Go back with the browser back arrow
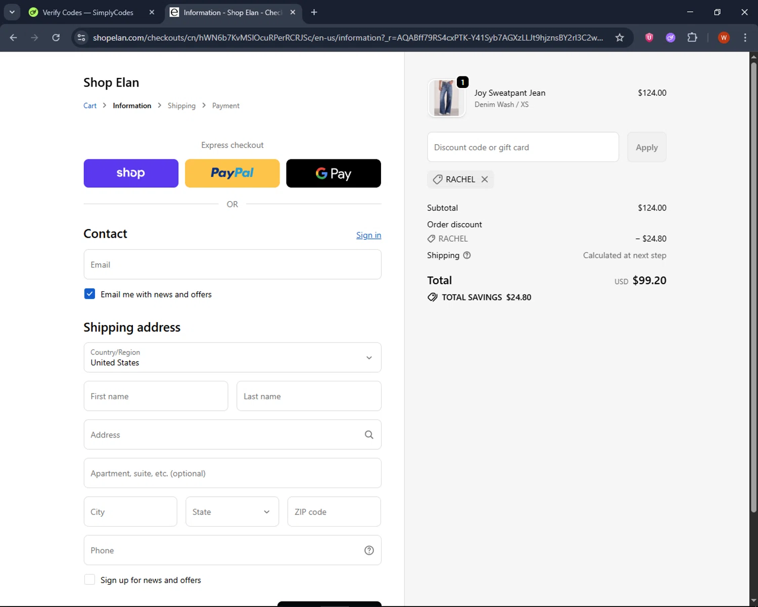Image resolution: width=758 pixels, height=607 pixels. click(14, 37)
